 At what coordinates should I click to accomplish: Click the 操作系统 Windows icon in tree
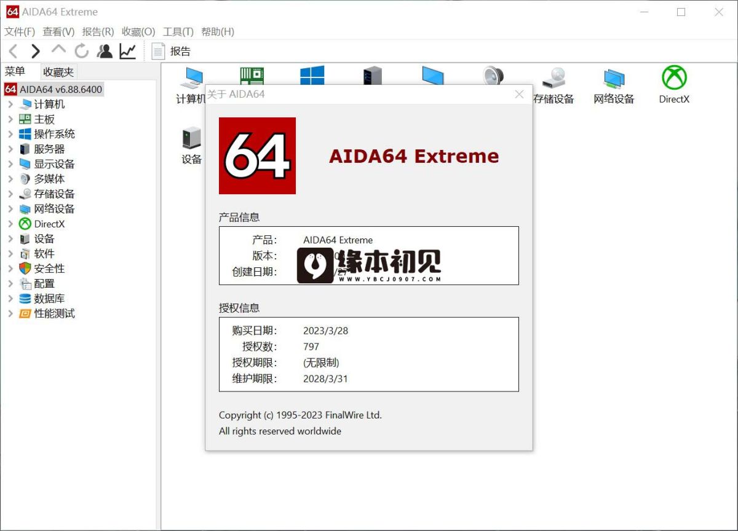click(25, 134)
